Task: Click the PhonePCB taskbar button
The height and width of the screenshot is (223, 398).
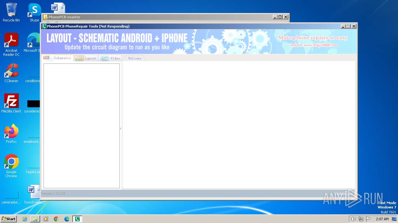Action: tap(77, 219)
